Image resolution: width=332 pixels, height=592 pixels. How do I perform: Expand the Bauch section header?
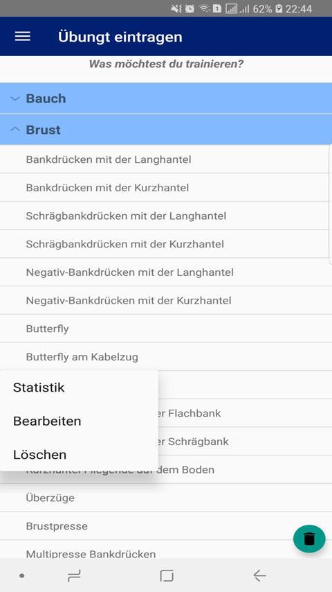coord(166,98)
